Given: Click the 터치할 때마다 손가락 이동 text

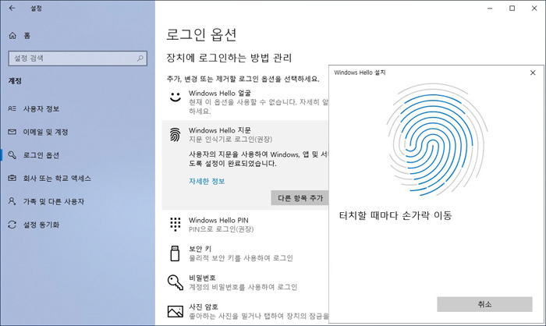Looking at the screenshot, I should (395, 215).
